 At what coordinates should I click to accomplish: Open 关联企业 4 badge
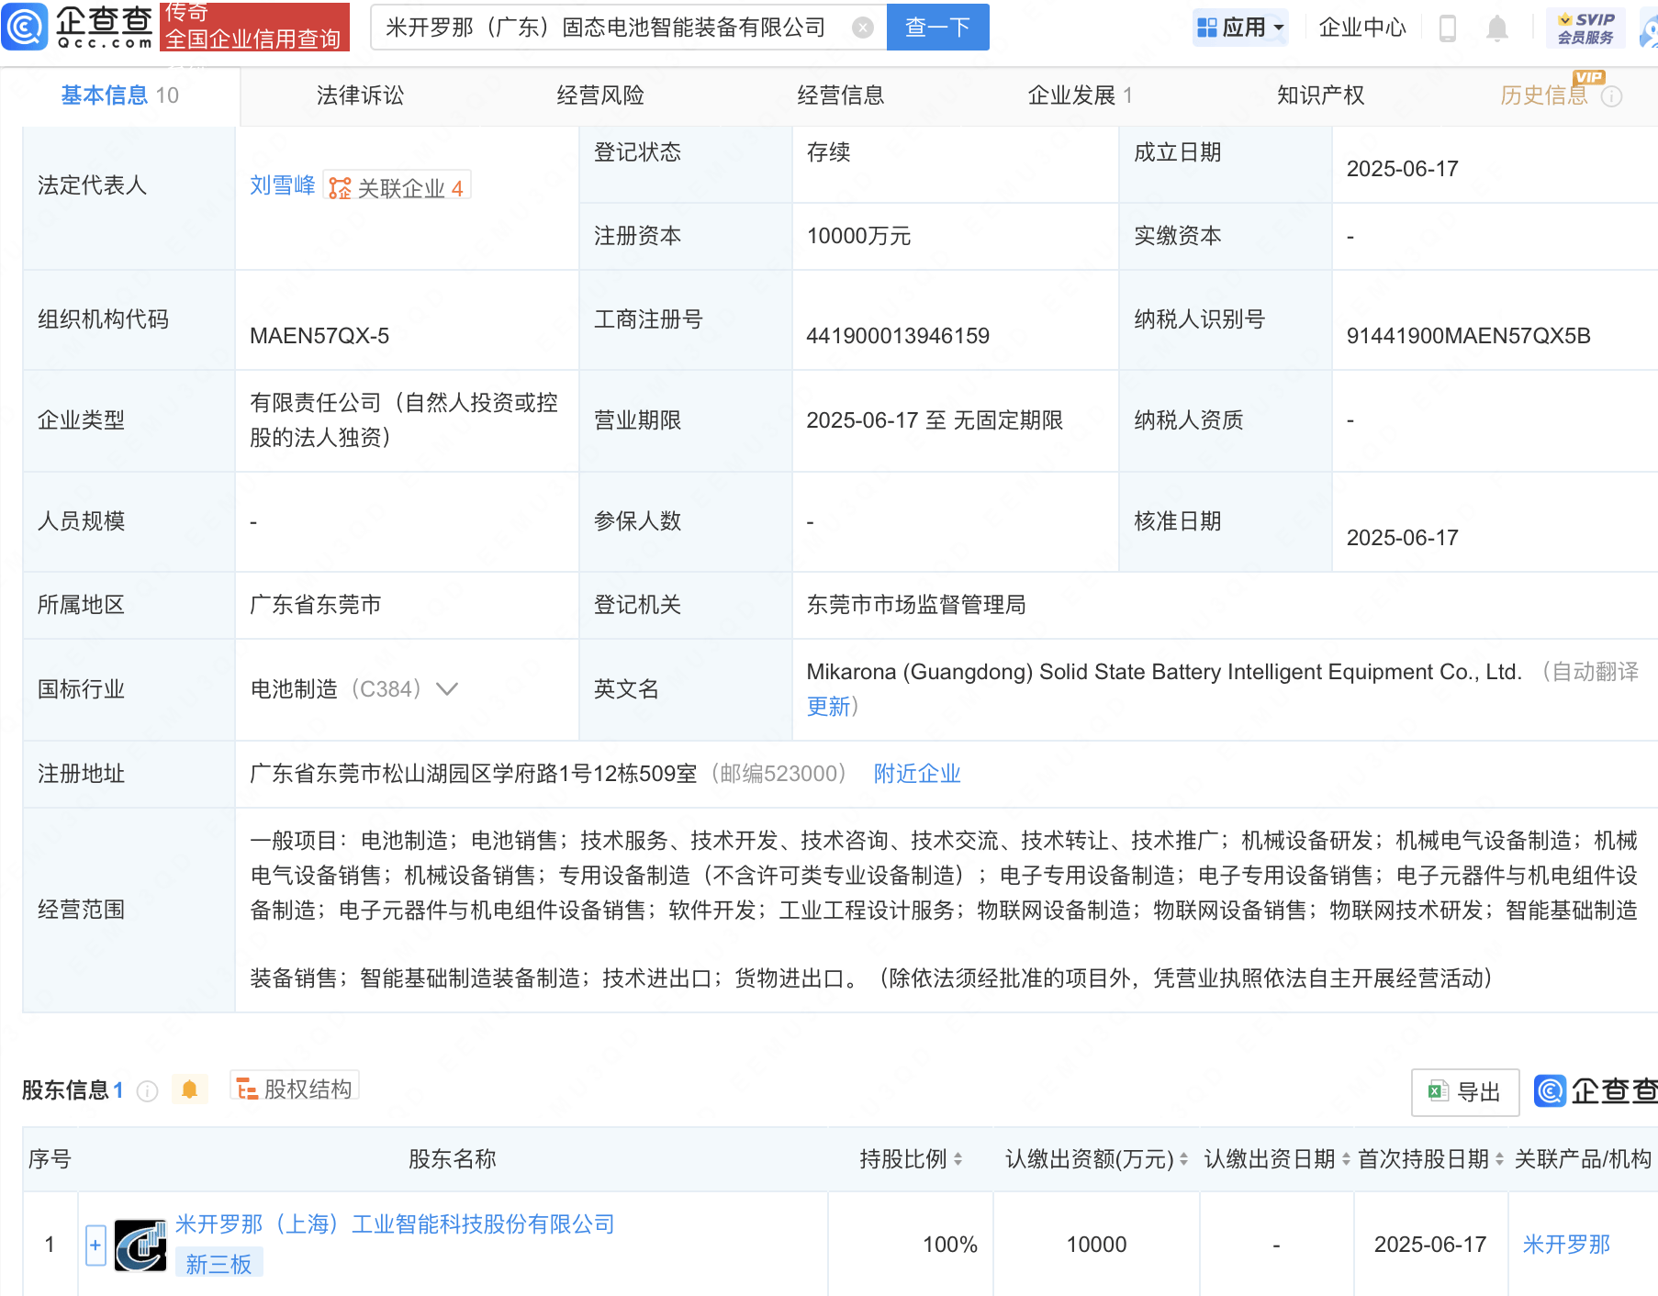click(x=397, y=187)
